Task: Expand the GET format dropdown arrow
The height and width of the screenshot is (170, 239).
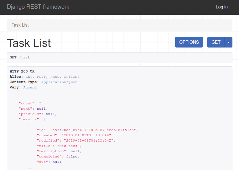Action: pos(228,42)
